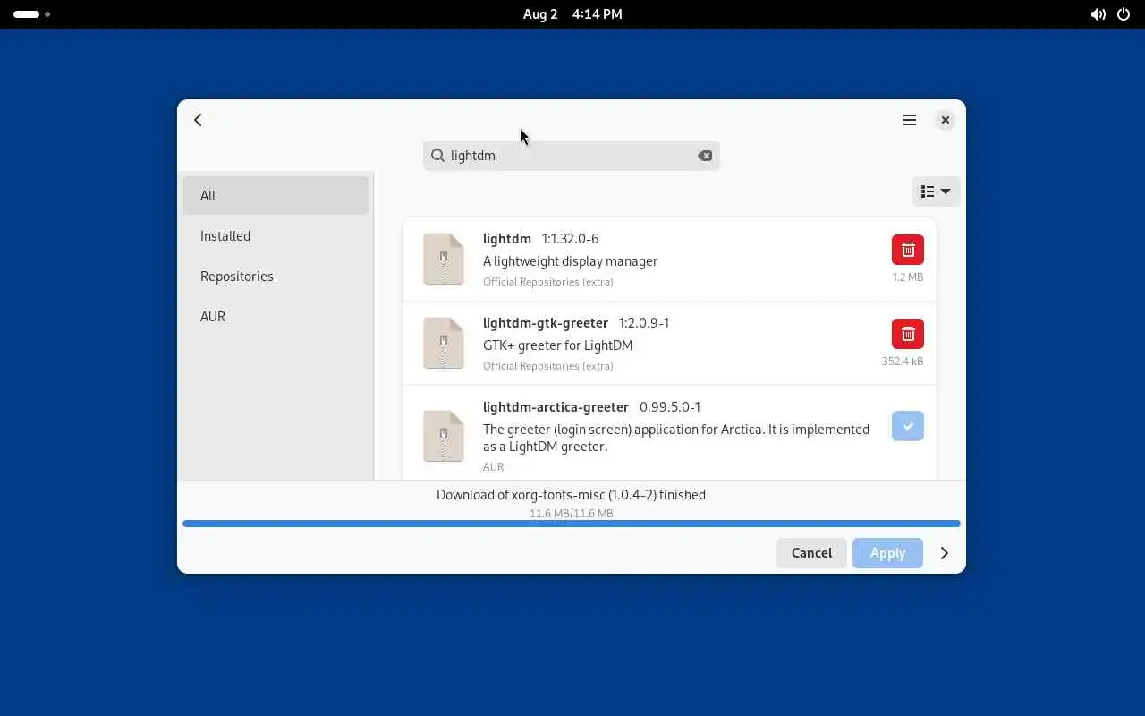Click version 1:2.0.9-1 text
This screenshot has height=716, width=1145.
(644, 323)
